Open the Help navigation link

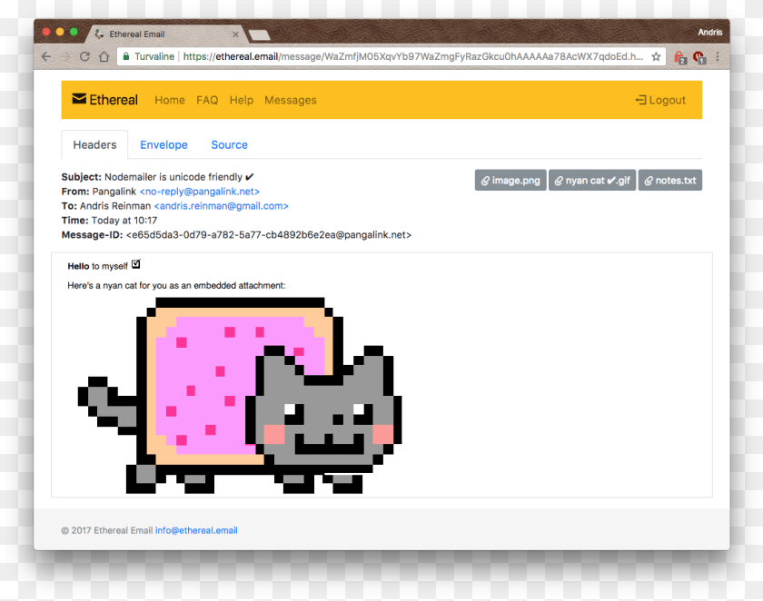[x=242, y=100]
